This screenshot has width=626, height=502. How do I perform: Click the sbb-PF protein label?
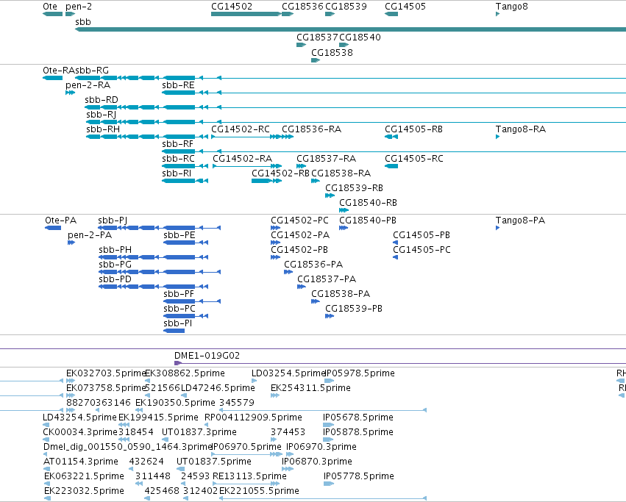point(179,295)
